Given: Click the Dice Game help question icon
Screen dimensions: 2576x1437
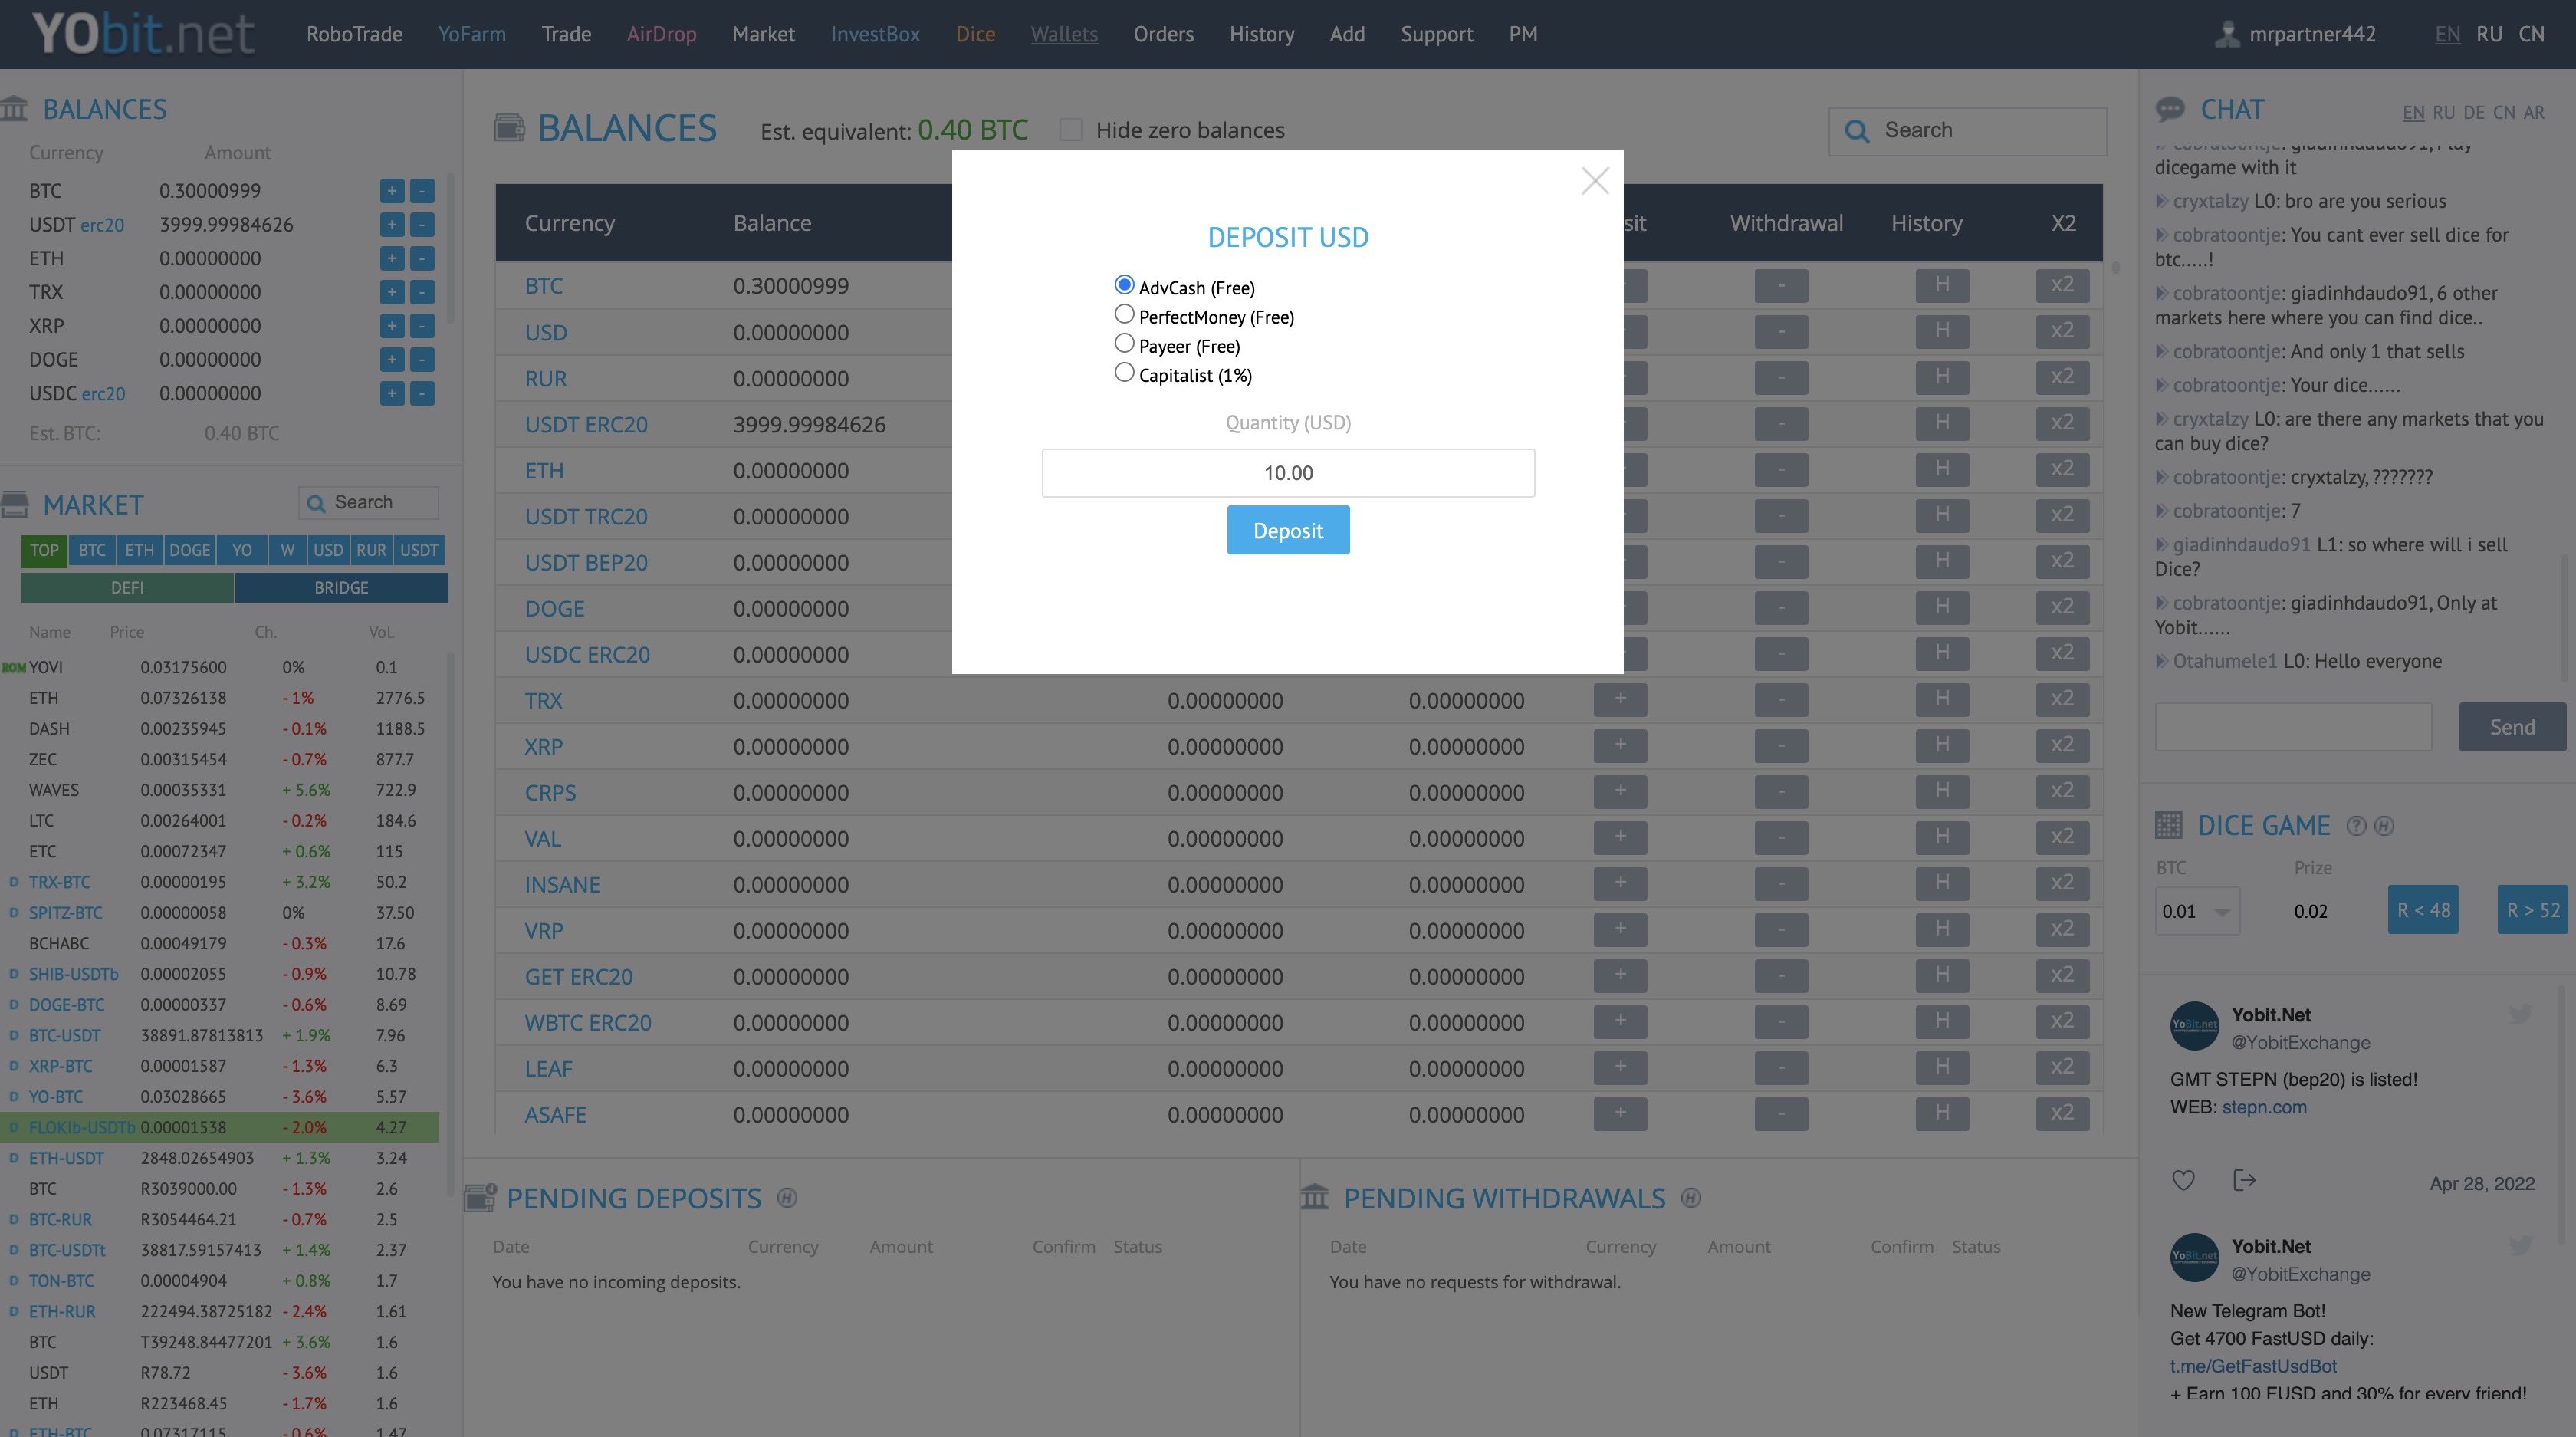Looking at the screenshot, I should [2356, 826].
